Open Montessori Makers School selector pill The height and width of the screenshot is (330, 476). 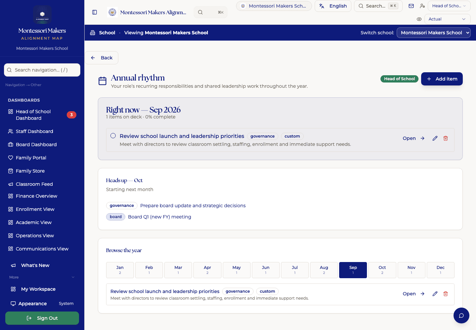coord(274,6)
